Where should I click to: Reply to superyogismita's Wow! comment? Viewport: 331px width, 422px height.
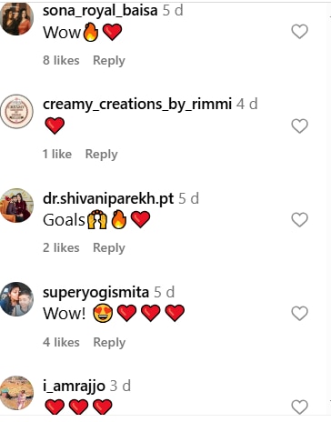109,343
